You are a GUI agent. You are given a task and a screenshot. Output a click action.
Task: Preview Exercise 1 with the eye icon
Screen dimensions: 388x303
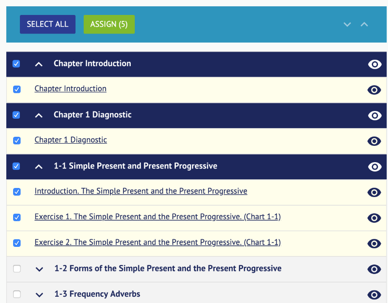tap(374, 218)
